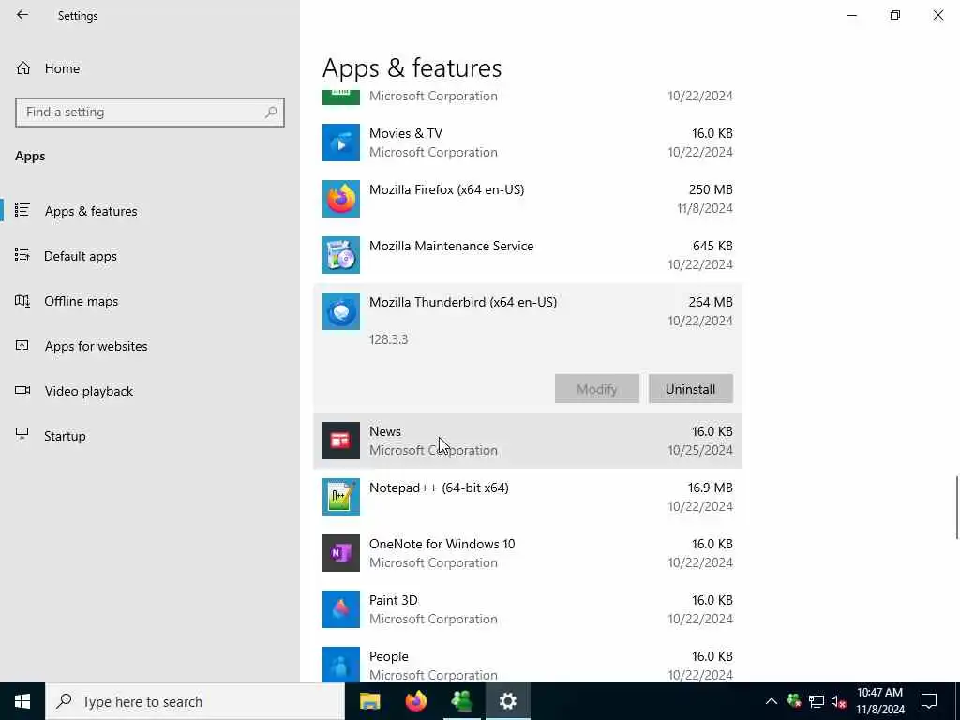Select Mozilla Firefox (x64 en-US) entry
This screenshot has width=960, height=720.
(447, 189)
